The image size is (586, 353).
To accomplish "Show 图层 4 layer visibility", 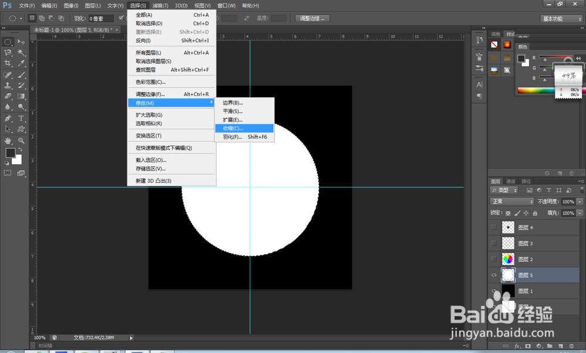I will tap(494, 227).
